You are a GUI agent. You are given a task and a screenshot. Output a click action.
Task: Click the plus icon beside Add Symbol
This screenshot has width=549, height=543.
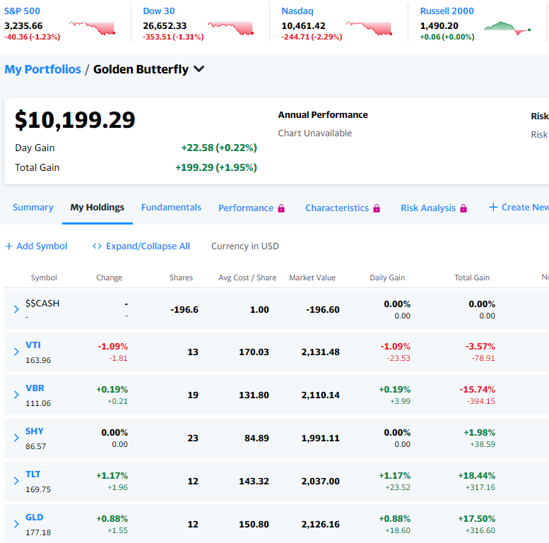9,246
